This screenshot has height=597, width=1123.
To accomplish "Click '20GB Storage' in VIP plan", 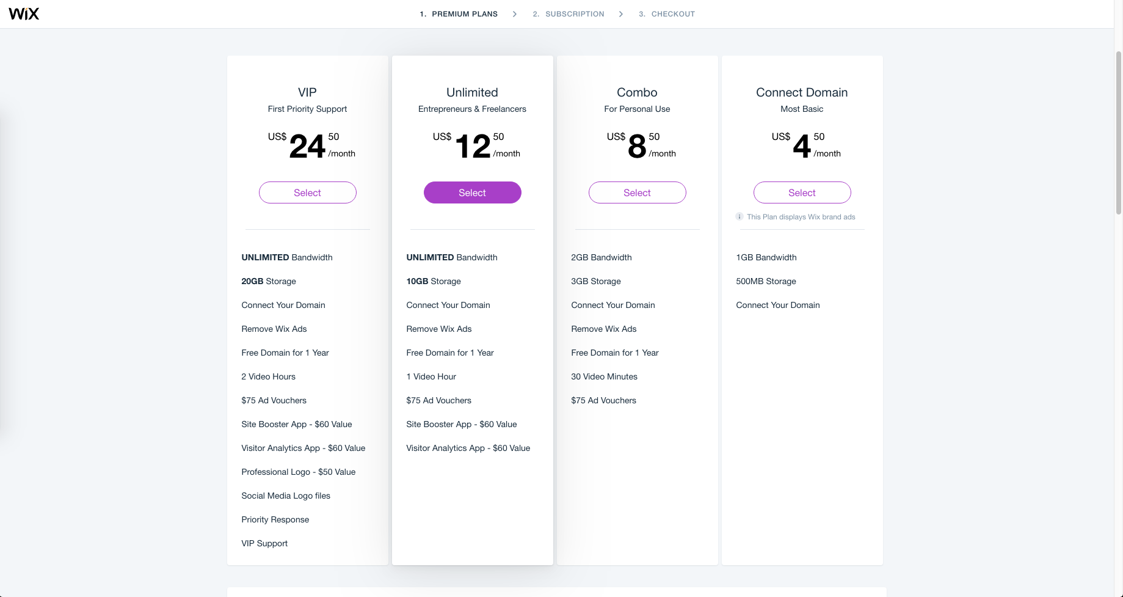I will coord(269,281).
